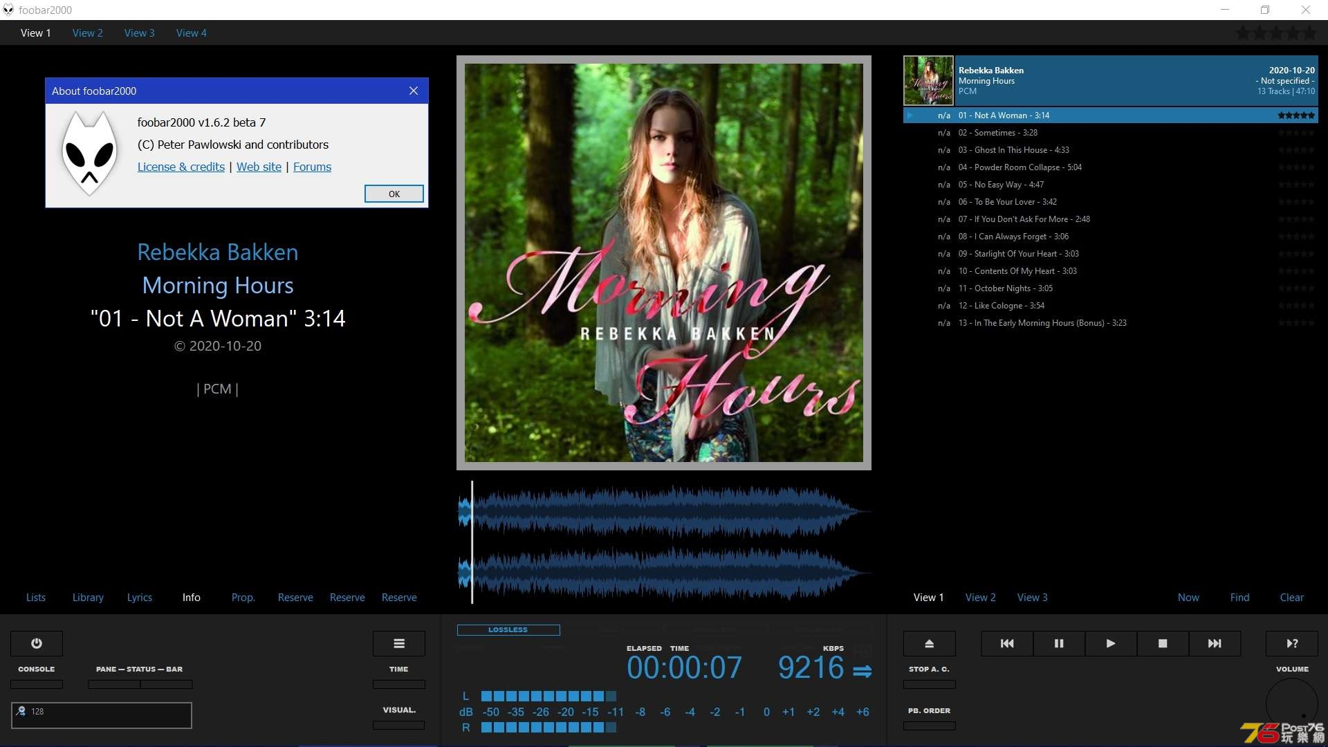1328x747 pixels.
Task: Pause the current playback
Action: 1059,643
